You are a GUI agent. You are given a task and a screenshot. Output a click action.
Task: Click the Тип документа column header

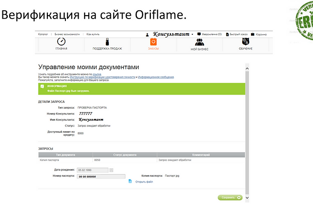click(65, 155)
